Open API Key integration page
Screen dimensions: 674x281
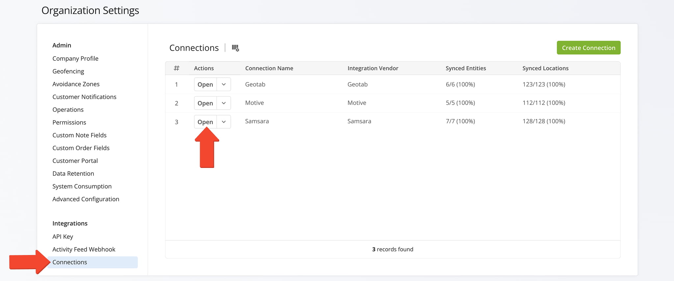click(63, 237)
